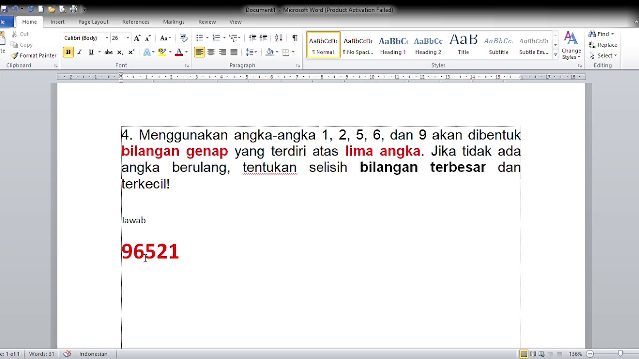Open proofing errors icon in status bar
The image size is (639, 359).
(67, 354)
